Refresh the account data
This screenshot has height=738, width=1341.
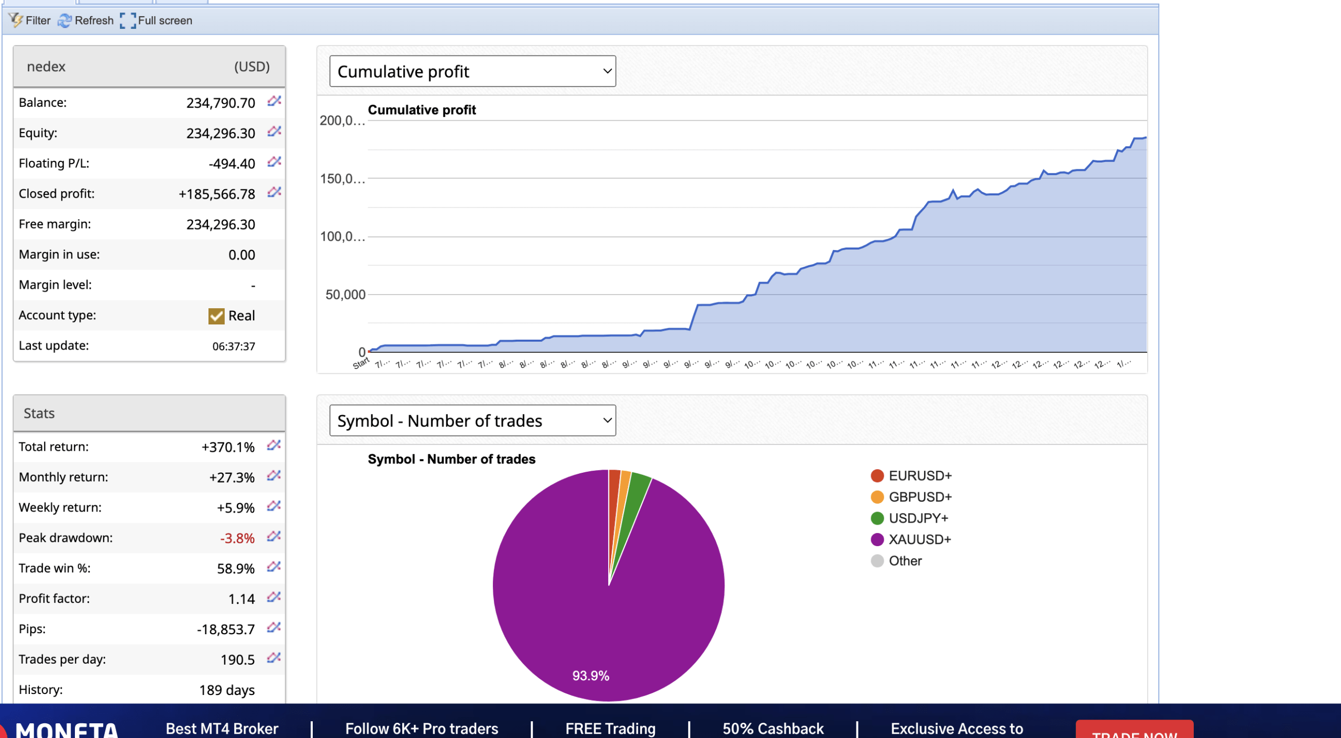[x=86, y=20]
